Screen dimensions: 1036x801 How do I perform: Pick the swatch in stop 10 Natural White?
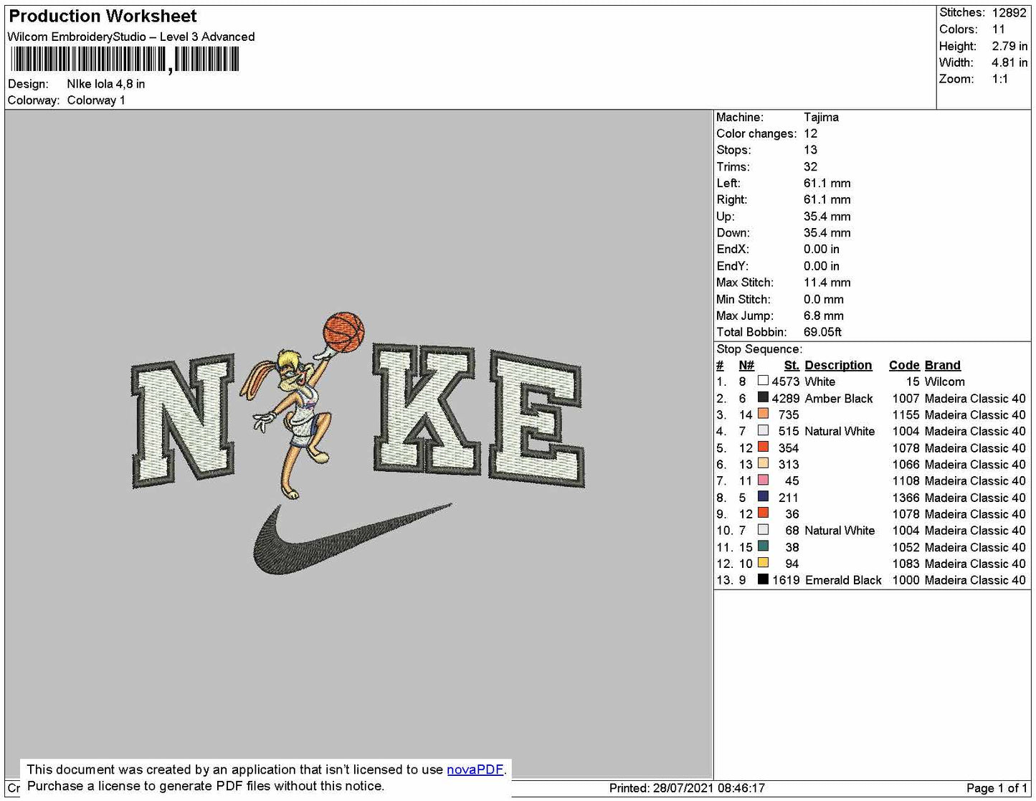point(763,530)
